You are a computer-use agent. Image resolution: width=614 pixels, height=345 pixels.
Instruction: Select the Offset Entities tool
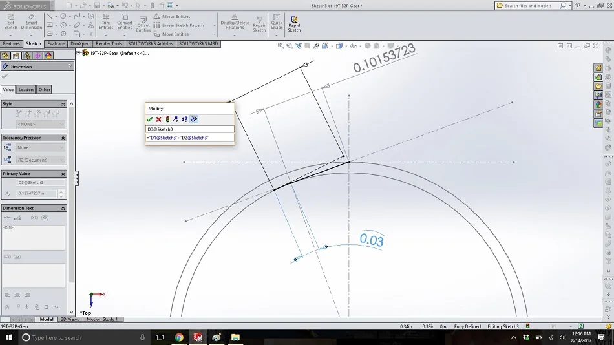[143, 25]
